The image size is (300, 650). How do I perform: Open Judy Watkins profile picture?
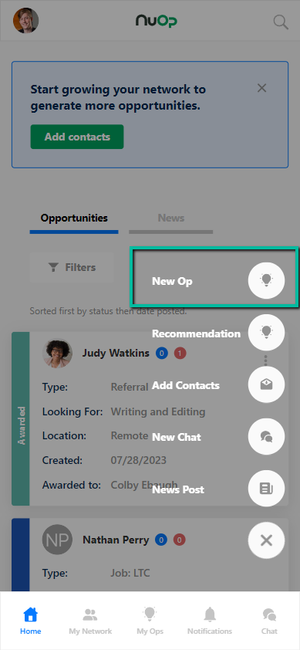[x=57, y=354]
